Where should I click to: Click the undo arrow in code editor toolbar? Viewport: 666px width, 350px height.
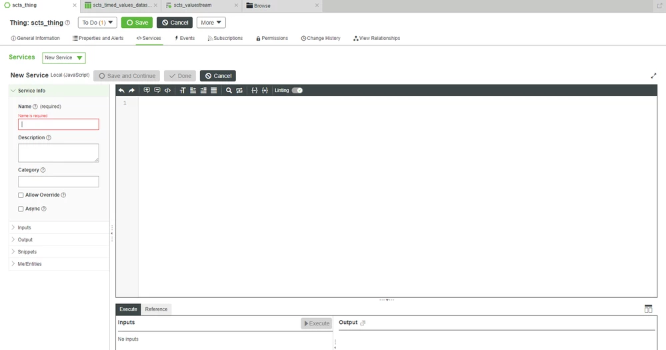[121, 91]
